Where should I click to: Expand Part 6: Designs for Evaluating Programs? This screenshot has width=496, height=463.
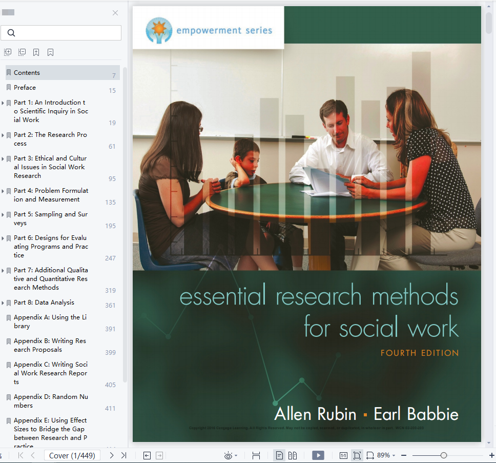(x=3, y=238)
